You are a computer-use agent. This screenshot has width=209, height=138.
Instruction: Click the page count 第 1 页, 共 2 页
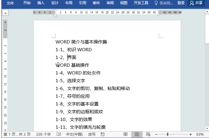pyautogui.click(x=17, y=134)
